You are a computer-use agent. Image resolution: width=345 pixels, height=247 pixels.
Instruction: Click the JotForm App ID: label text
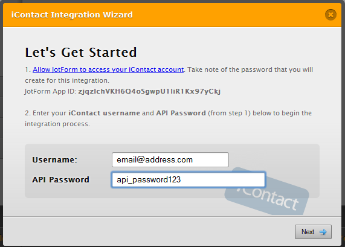point(50,91)
